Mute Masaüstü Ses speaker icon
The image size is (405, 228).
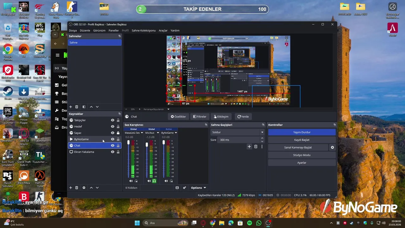tap(131, 181)
